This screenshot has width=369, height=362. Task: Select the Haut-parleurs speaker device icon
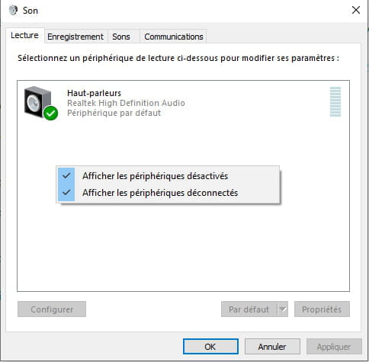(x=38, y=102)
